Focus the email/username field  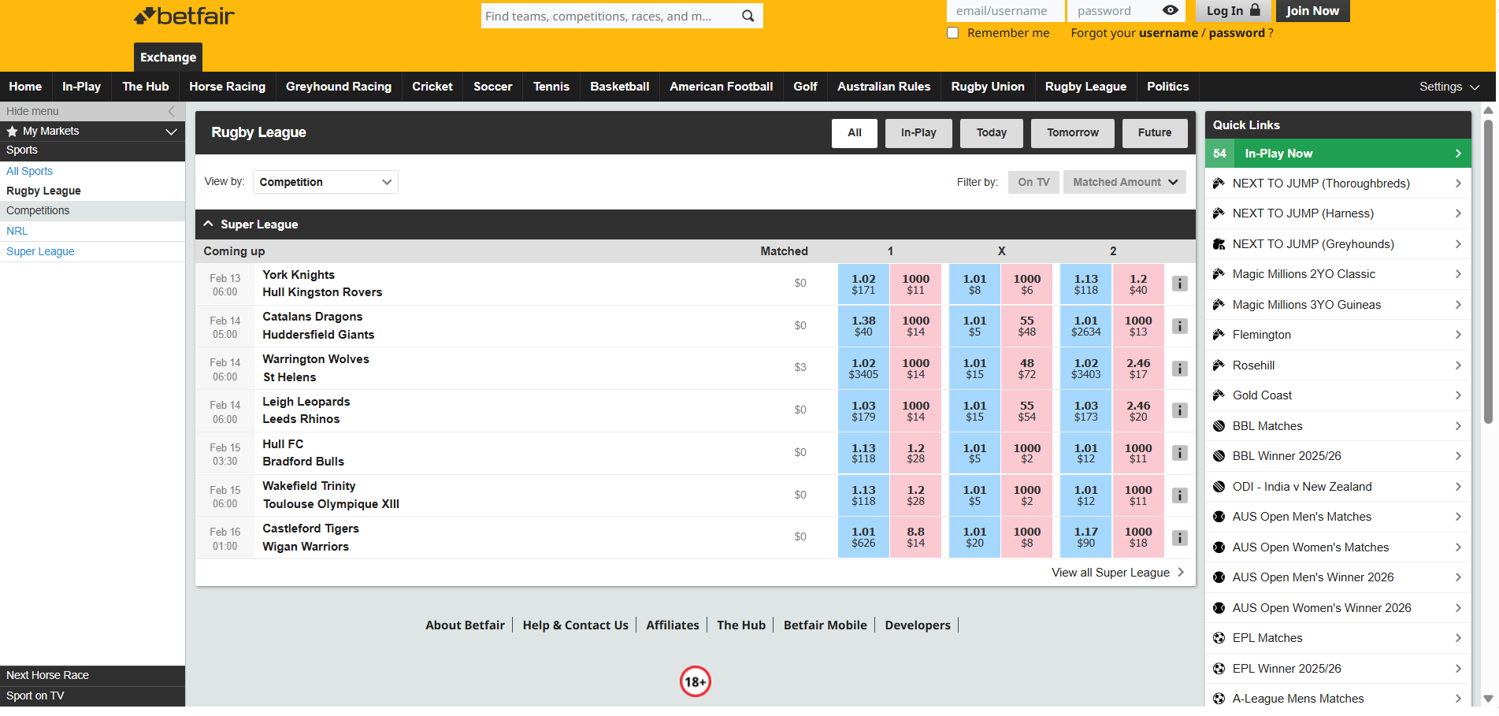1005,11
